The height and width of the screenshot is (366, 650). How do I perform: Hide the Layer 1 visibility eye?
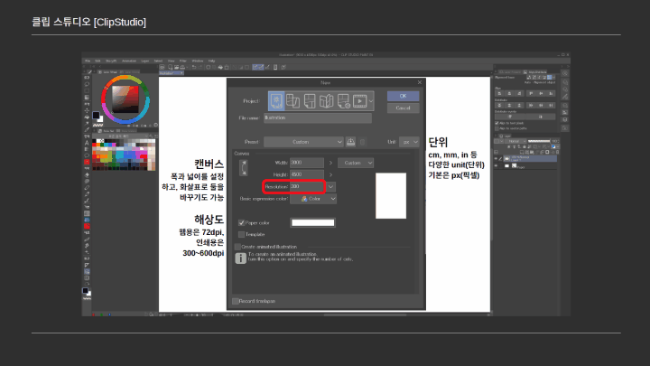coord(496,158)
